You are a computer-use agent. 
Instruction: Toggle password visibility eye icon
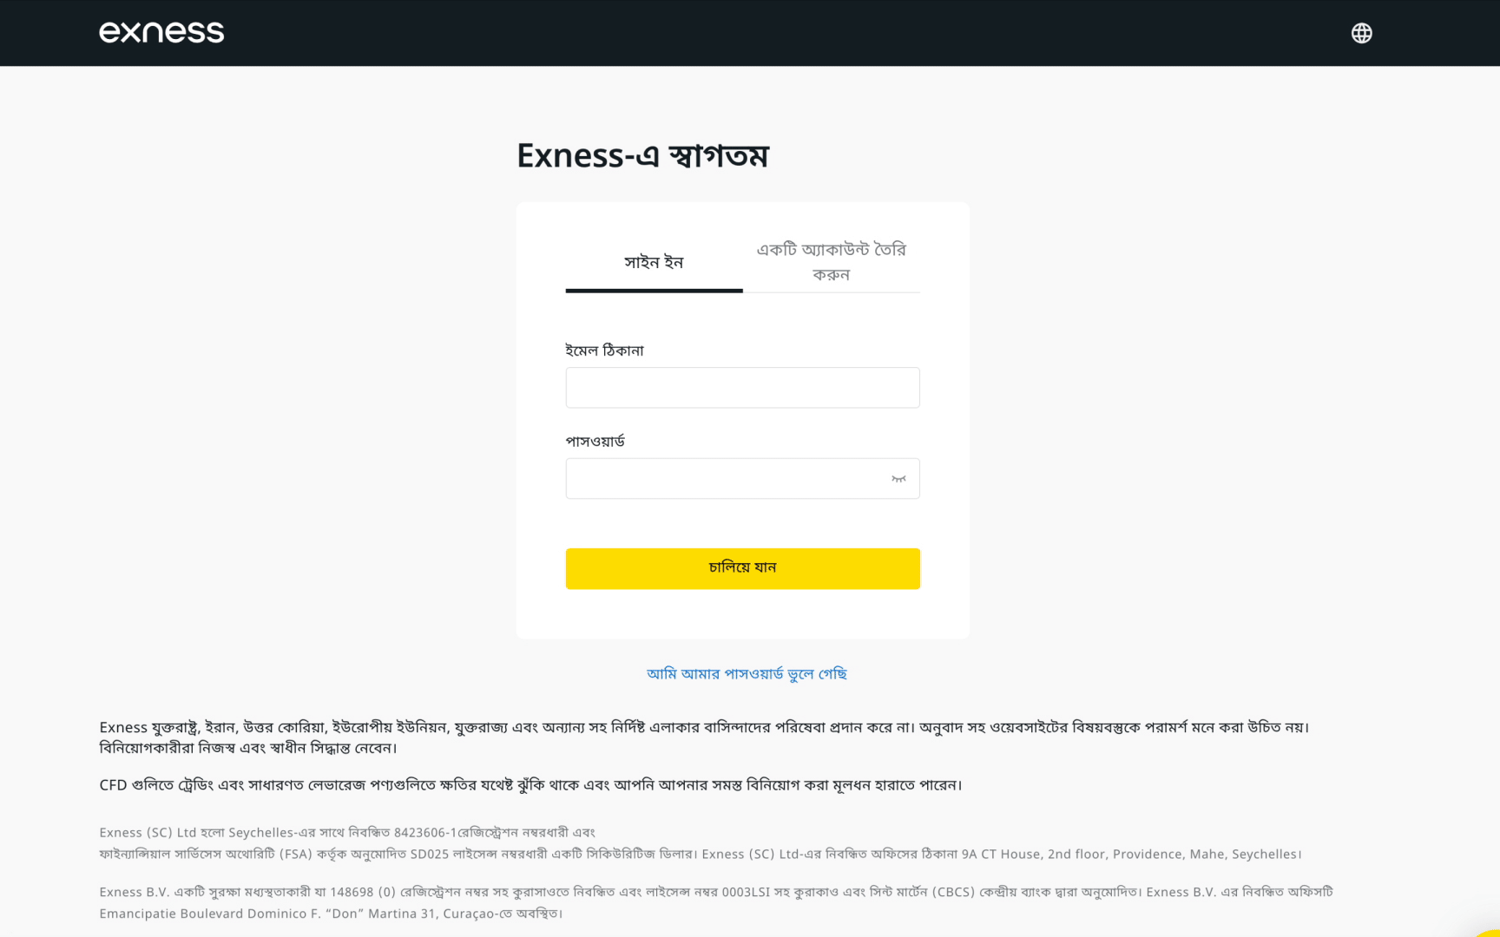pos(898,479)
